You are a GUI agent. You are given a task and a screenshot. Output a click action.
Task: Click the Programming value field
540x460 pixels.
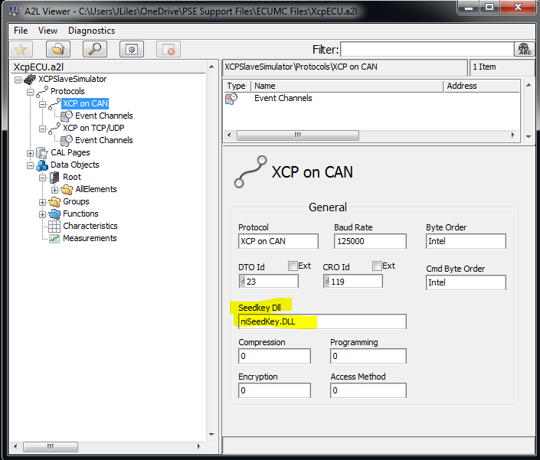(x=368, y=356)
